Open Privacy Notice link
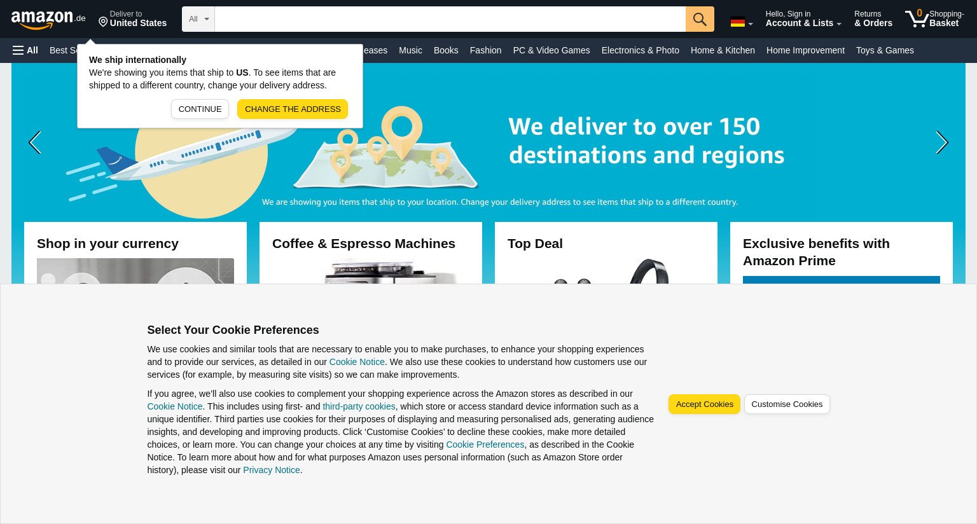Viewport: 977px width, 524px height. [272, 470]
